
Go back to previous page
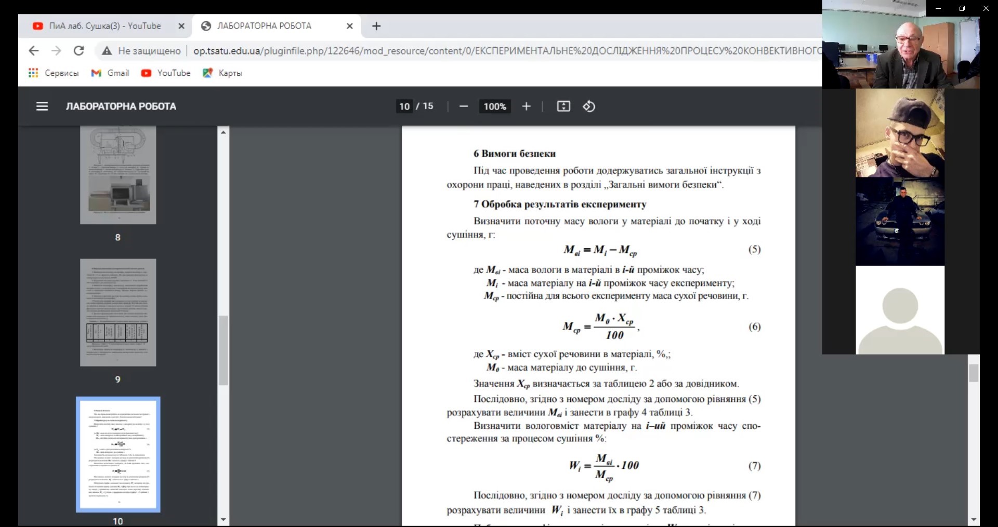point(34,51)
